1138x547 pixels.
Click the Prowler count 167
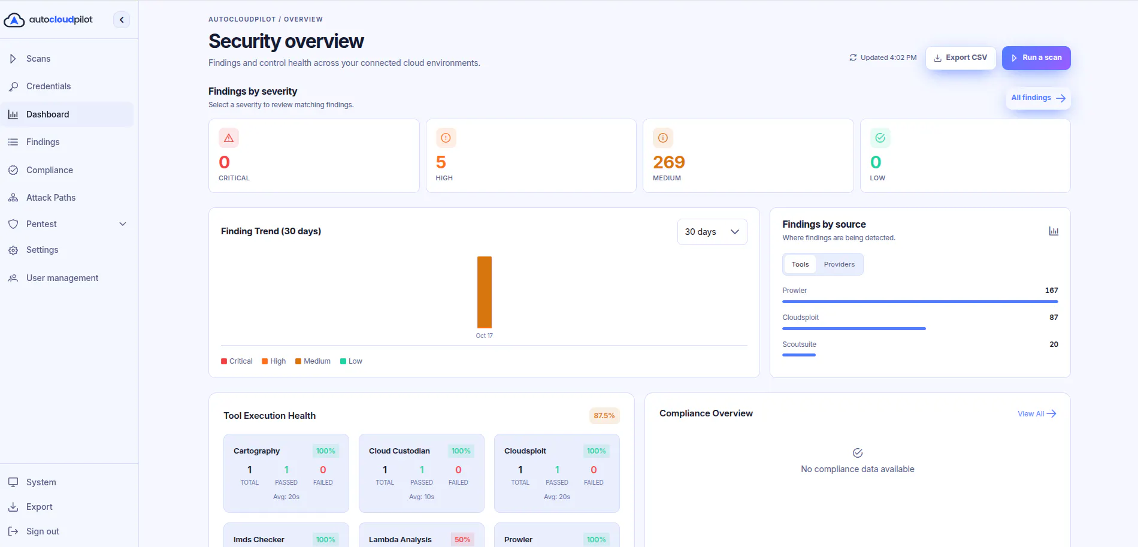(x=1052, y=291)
